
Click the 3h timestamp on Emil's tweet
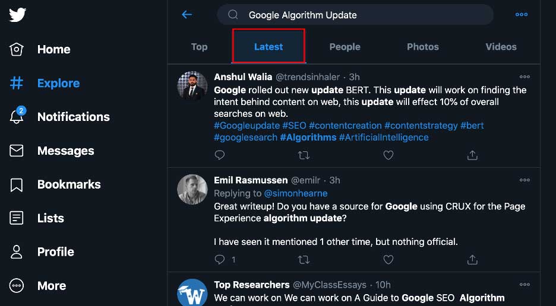(x=334, y=180)
